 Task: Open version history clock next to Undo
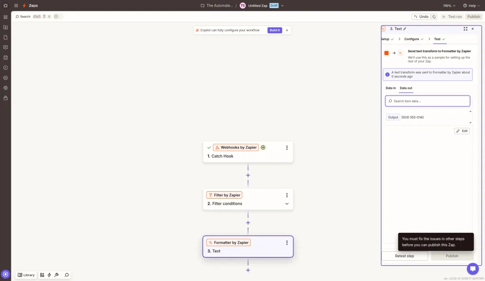point(434,17)
